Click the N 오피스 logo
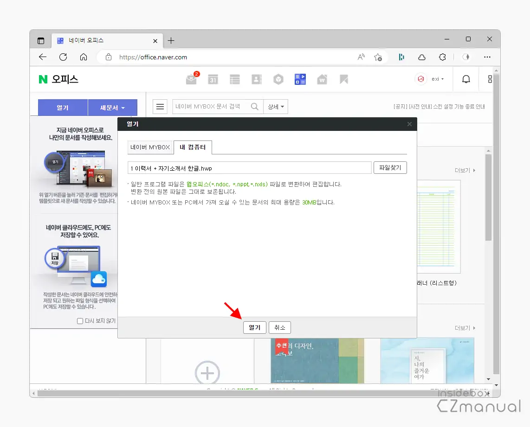The width and height of the screenshot is (530, 427). tap(58, 79)
